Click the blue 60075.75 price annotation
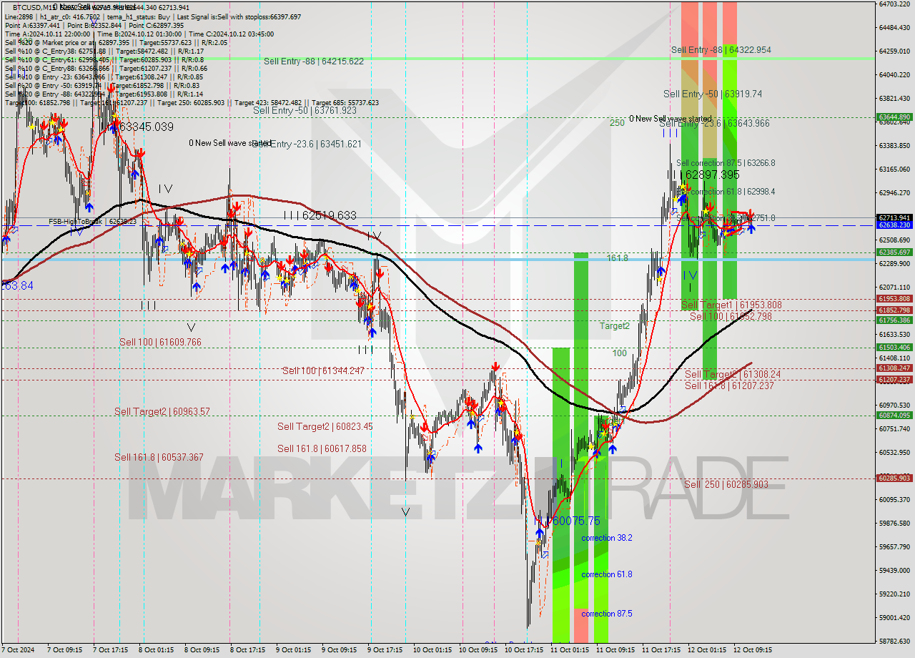Viewport: 915px width, 658px height. click(576, 521)
